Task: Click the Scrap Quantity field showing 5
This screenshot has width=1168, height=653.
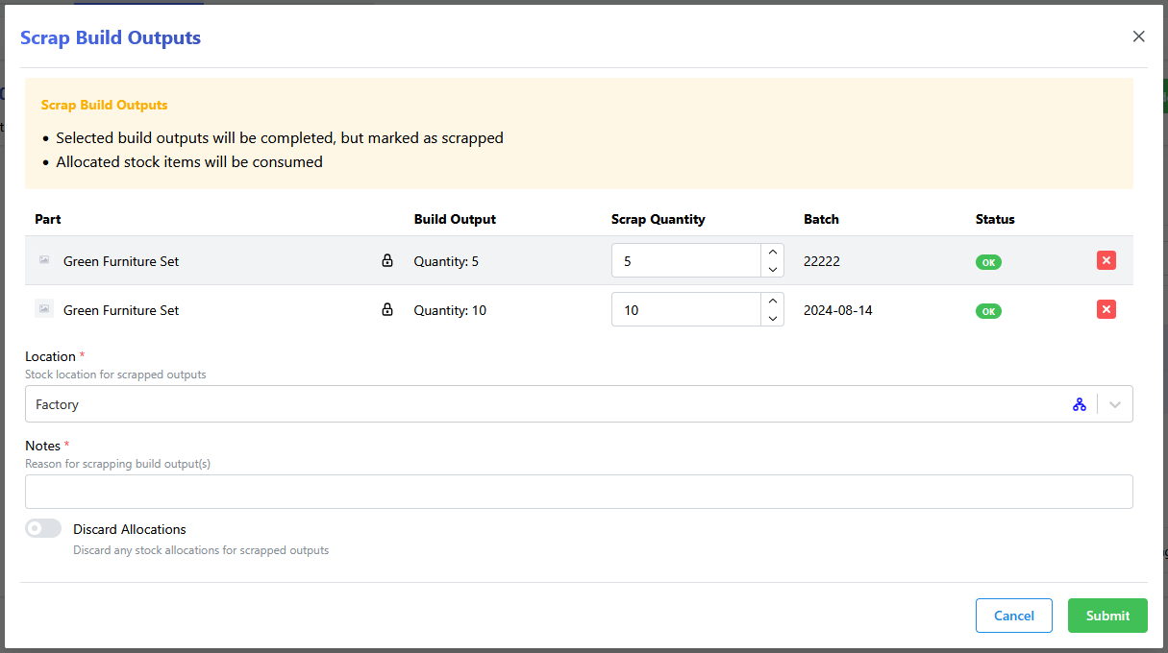Action: pos(686,260)
